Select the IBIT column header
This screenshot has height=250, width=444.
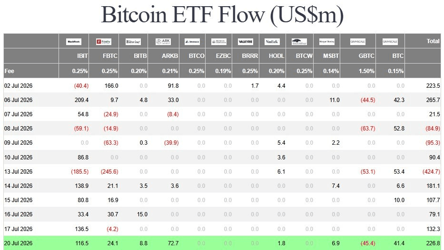pyautogui.click(x=82, y=56)
